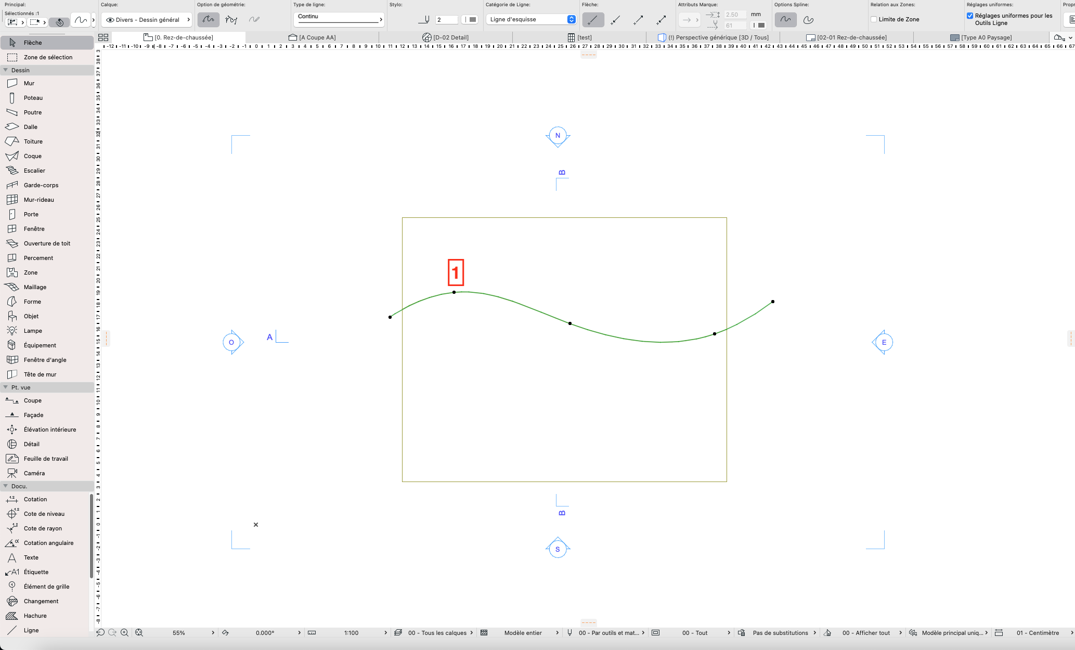Choose the Mur-rideau curtain wall tool
Screen dimensions: 1075x650
coord(47,200)
